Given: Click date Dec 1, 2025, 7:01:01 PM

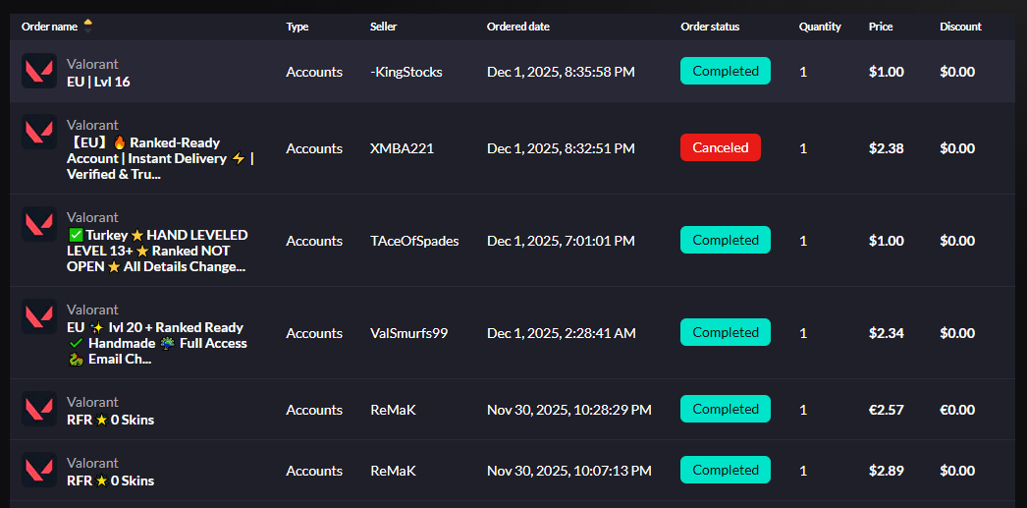Looking at the screenshot, I should tap(561, 241).
